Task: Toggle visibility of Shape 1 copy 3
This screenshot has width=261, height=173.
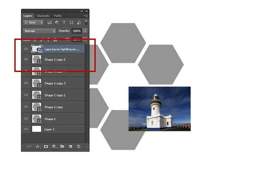Action: 26,83
